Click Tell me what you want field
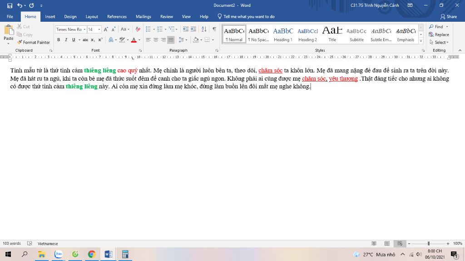The height and width of the screenshot is (261, 465). (246, 17)
